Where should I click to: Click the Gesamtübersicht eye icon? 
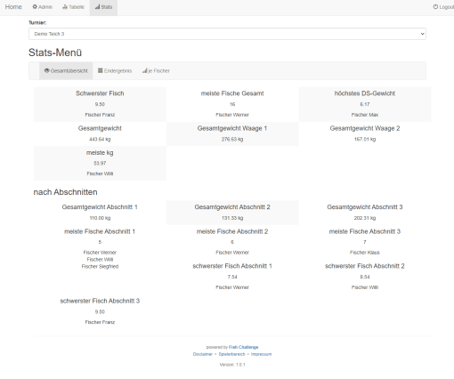click(47, 70)
